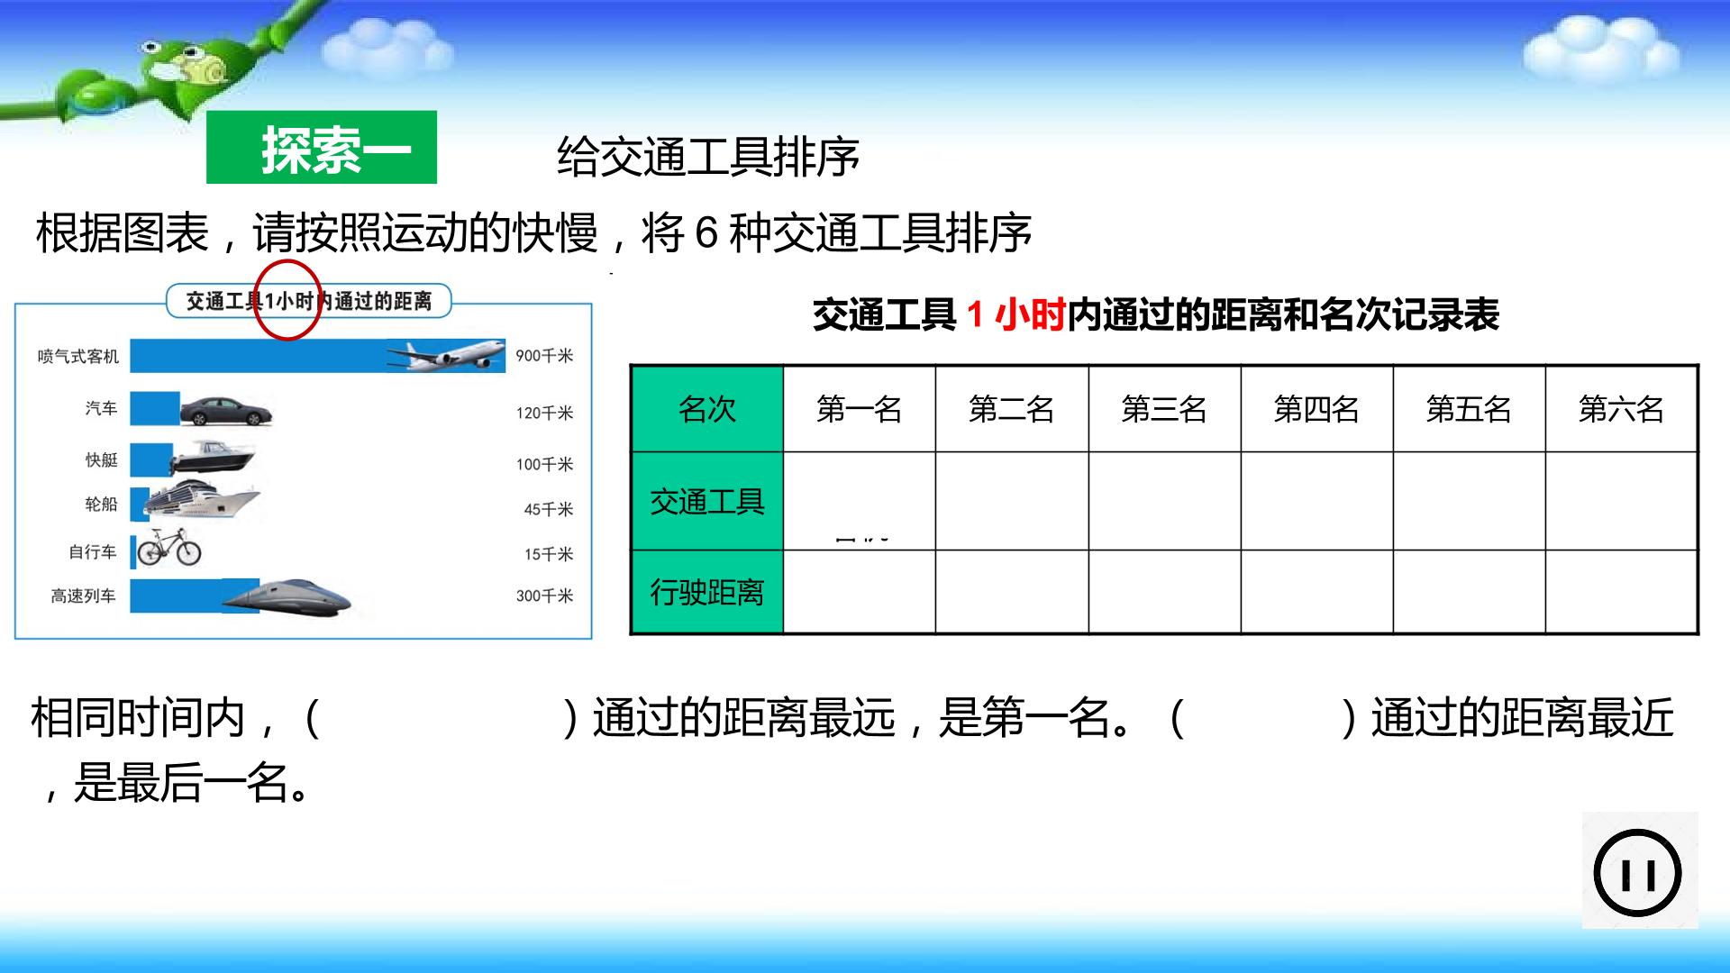Select the 高速列车 label in chart

pyautogui.click(x=83, y=596)
